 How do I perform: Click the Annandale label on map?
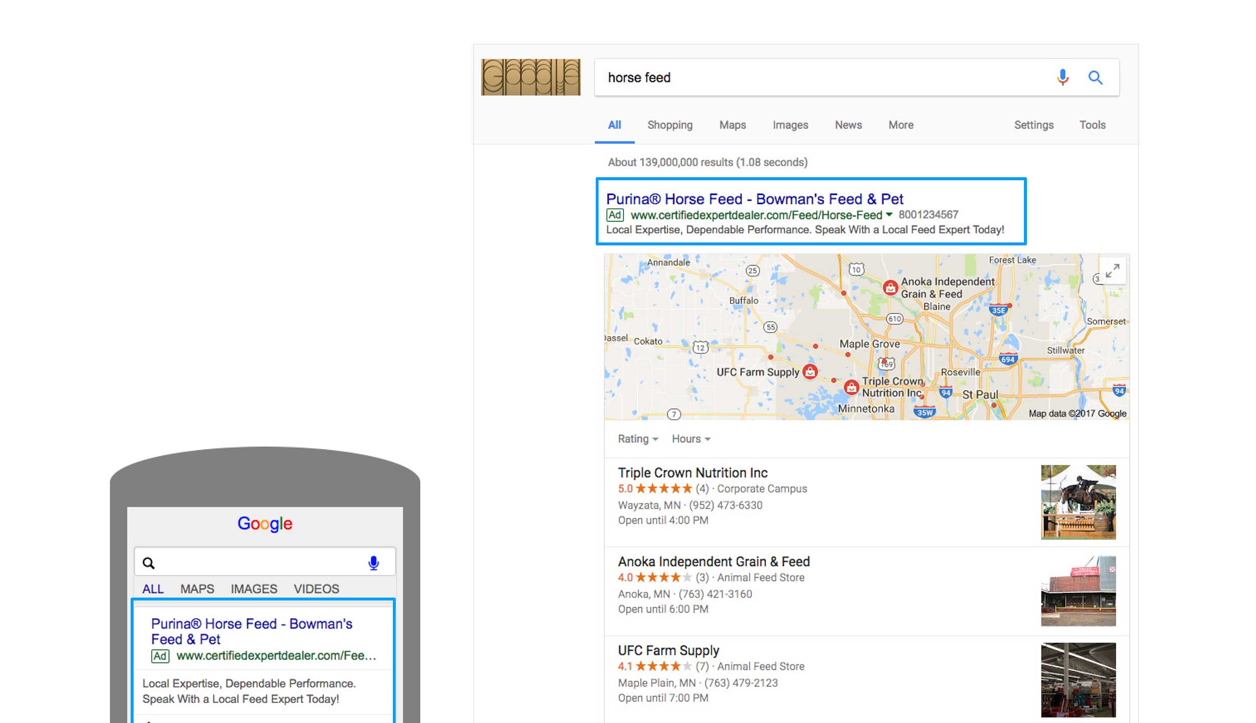click(668, 262)
